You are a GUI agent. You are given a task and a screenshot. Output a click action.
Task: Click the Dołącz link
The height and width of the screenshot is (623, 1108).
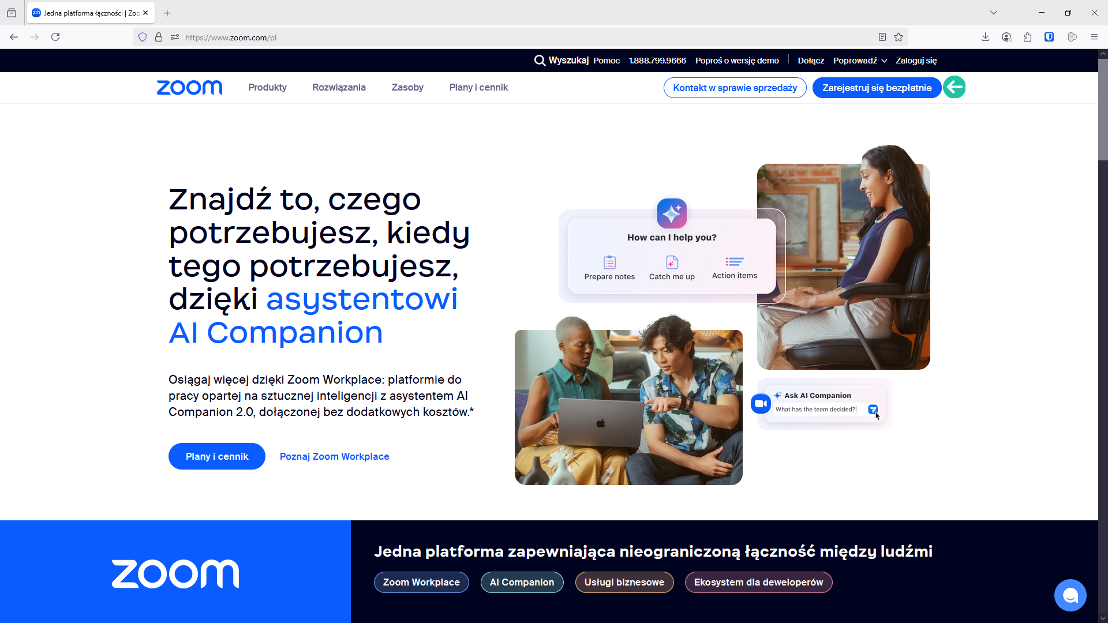(x=811, y=61)
